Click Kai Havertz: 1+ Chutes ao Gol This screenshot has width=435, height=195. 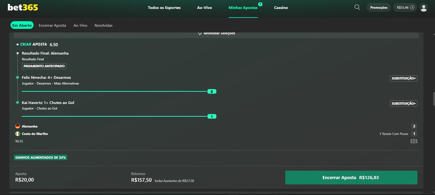click(48, 103)
